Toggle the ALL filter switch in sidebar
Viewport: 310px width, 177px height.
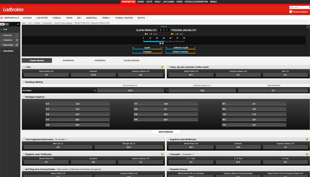pos(4,24)
